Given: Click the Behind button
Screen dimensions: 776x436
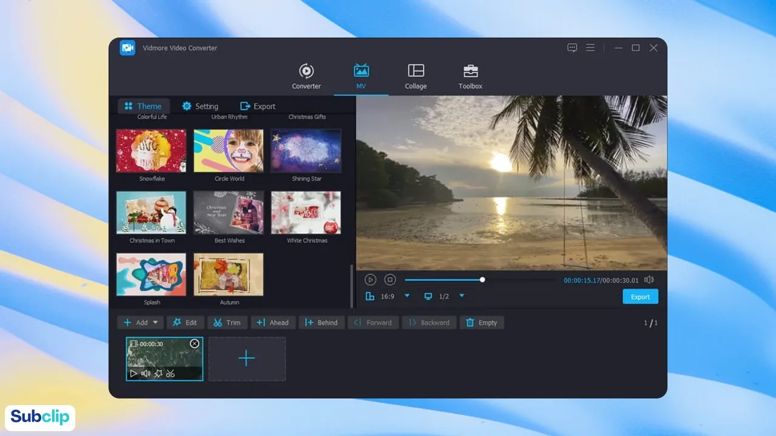Looking at the screenshot, I should tap(322, 323).
